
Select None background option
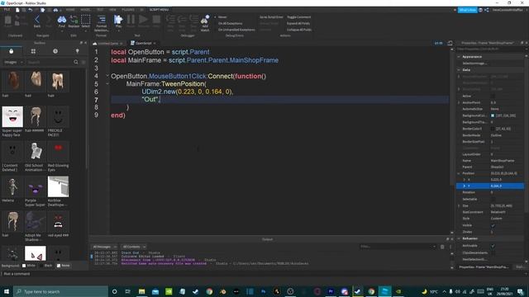63,266
